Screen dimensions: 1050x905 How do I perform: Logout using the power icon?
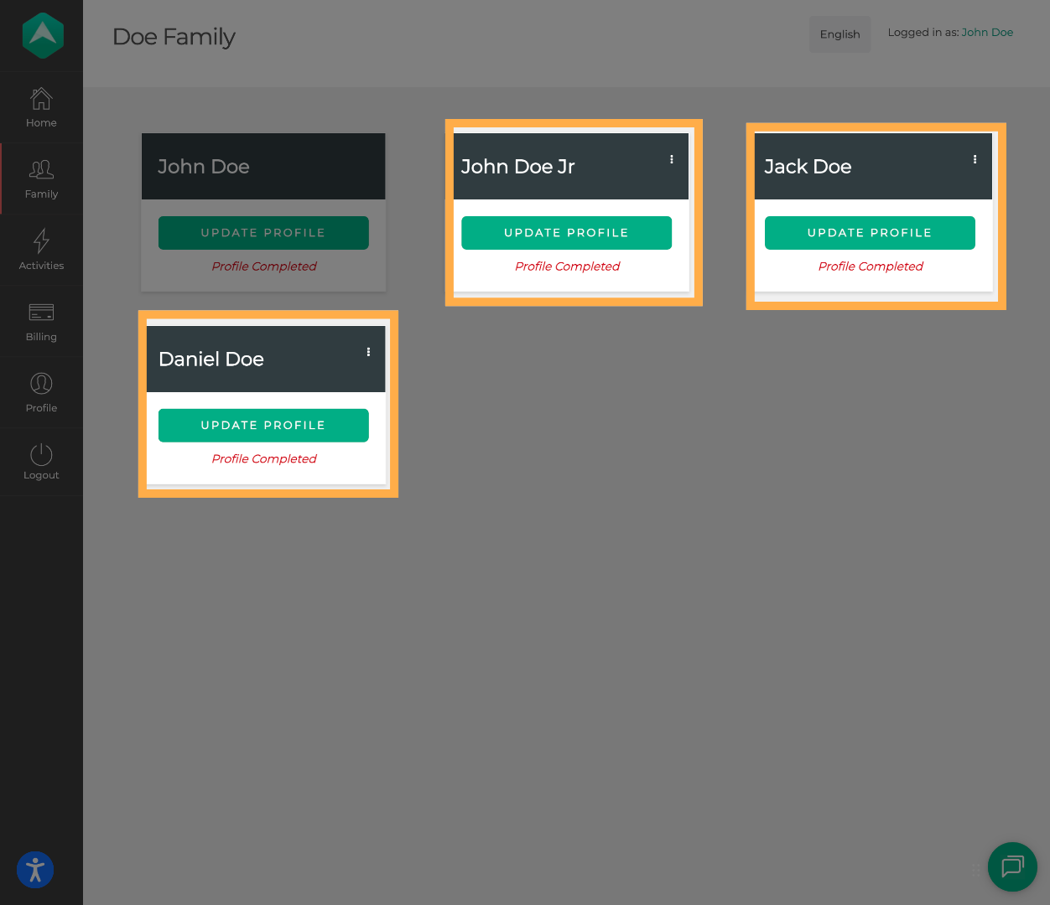pos(41,462)
